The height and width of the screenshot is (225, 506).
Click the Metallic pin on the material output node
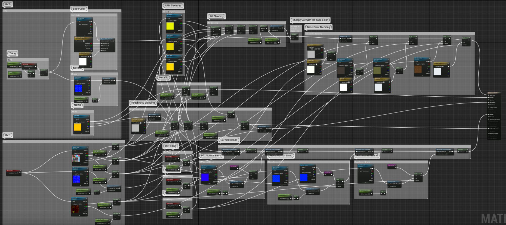pos(489,98)
